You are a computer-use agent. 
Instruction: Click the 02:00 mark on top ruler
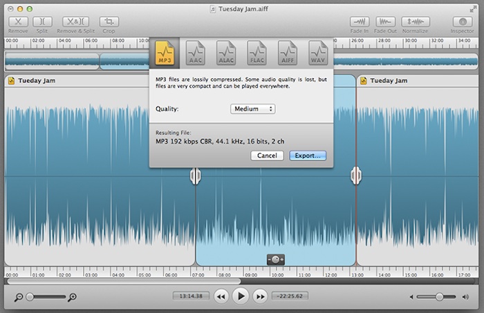[38, 41]
